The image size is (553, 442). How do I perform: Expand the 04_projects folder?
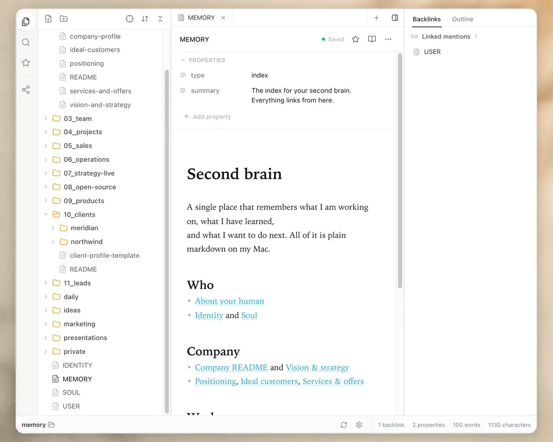coord(46,132)
